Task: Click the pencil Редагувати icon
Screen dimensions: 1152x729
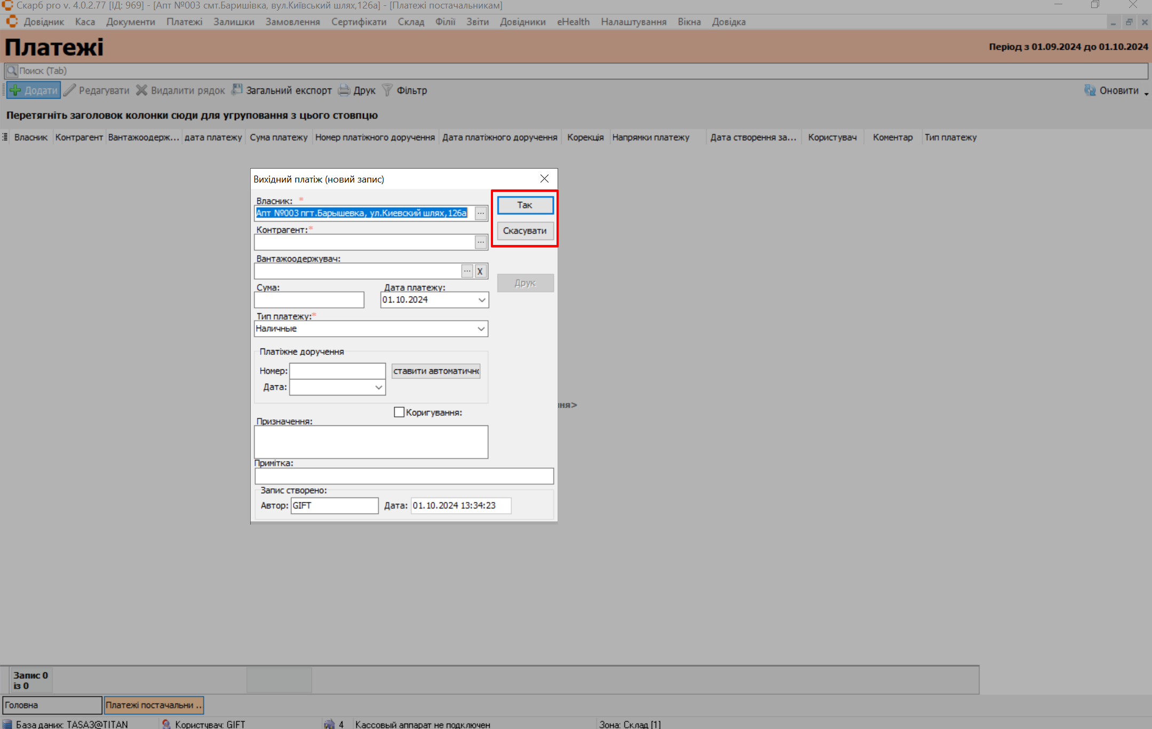Action: point(69,90)
